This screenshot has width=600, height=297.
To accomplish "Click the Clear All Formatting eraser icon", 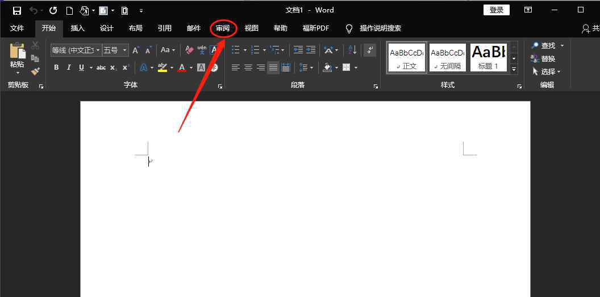I will 189,50.
